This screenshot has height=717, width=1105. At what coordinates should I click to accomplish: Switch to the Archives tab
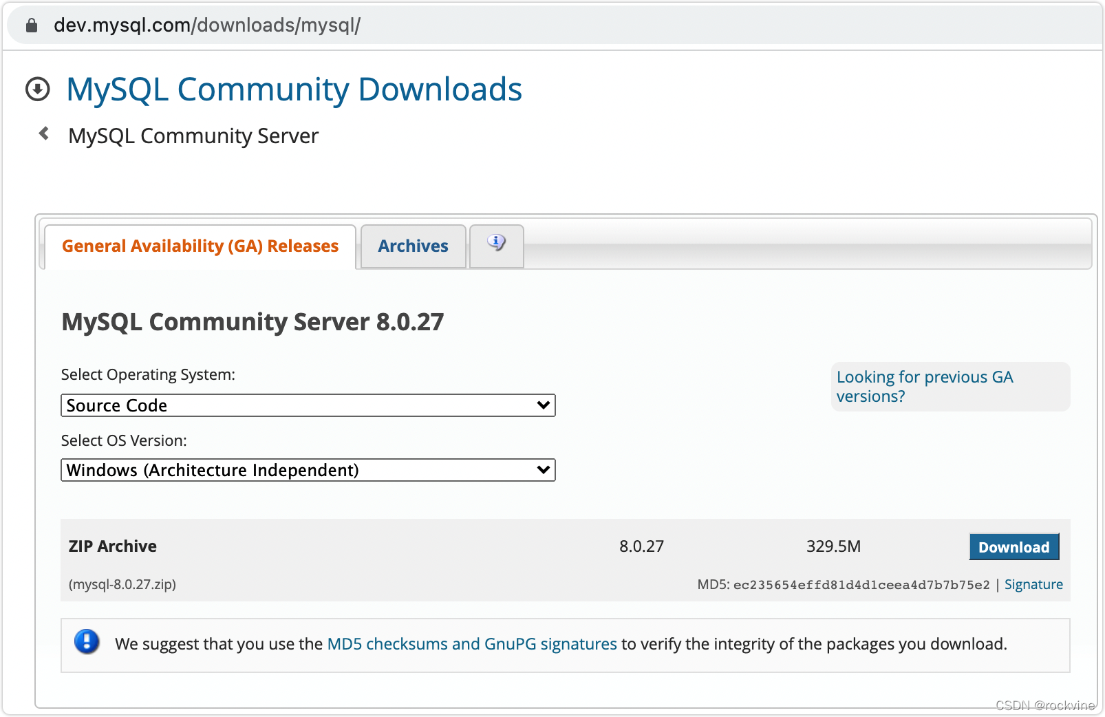[413, 246]
